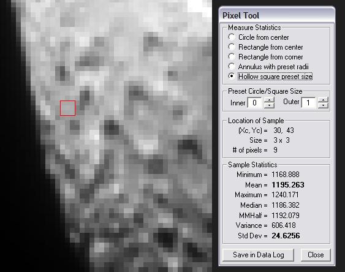
Task: Decrease the Outer size value
Action: coord(323,105)
